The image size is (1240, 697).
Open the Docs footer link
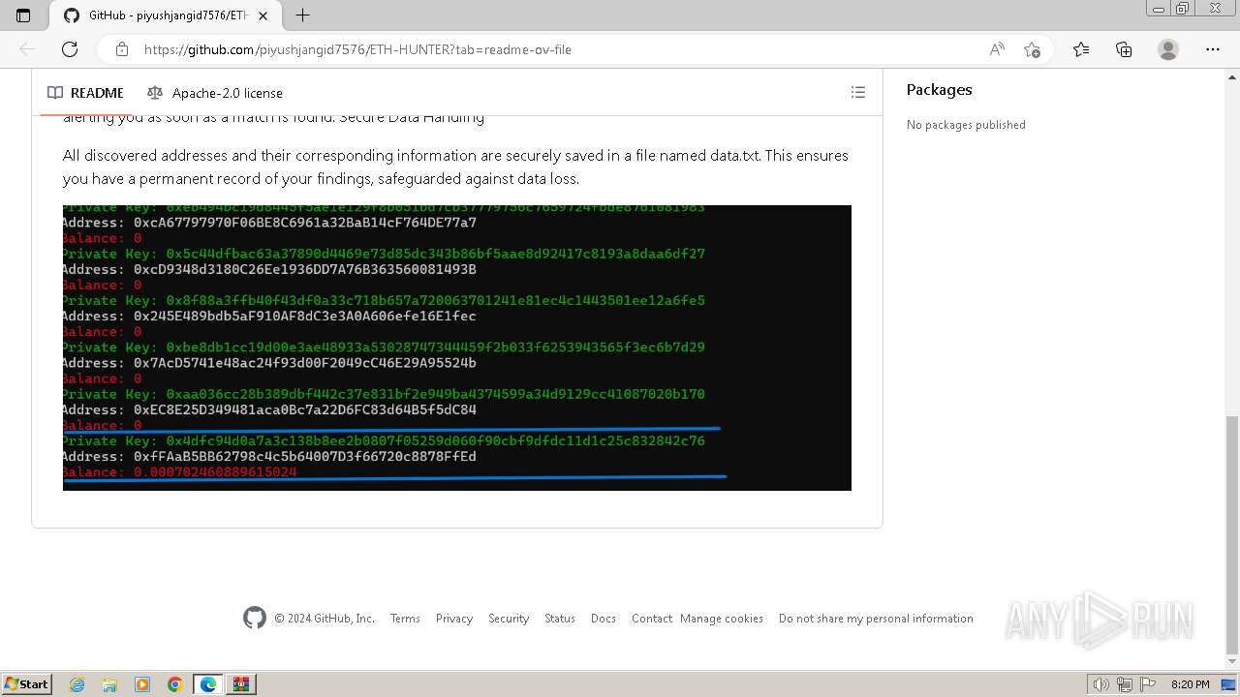point(604,619)
